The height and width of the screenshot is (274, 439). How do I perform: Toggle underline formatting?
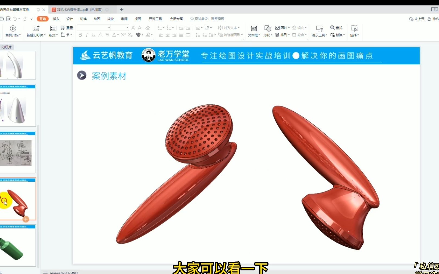pos(93,35)
